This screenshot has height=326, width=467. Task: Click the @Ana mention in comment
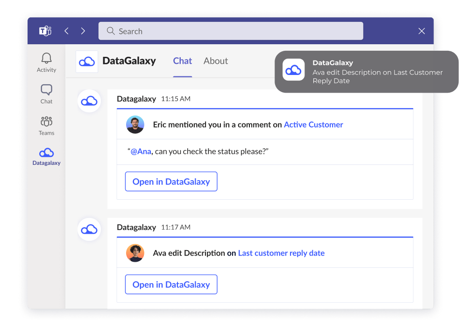(141, 152)
